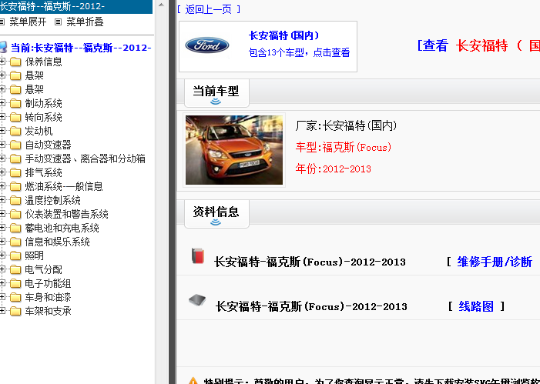
Task: Click the folder icon of 发动机
Action: coord(15,131)
